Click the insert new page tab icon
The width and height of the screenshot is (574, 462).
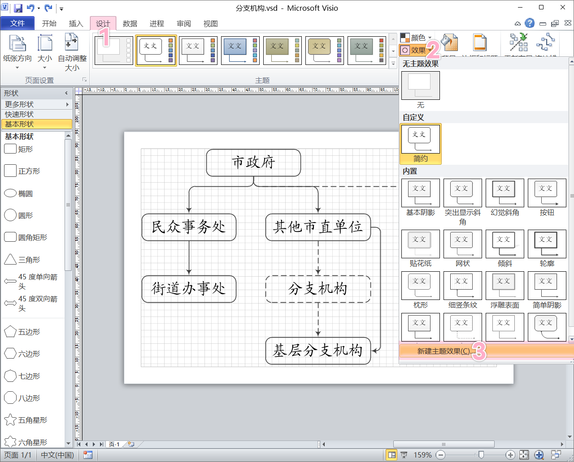point(131,444)
